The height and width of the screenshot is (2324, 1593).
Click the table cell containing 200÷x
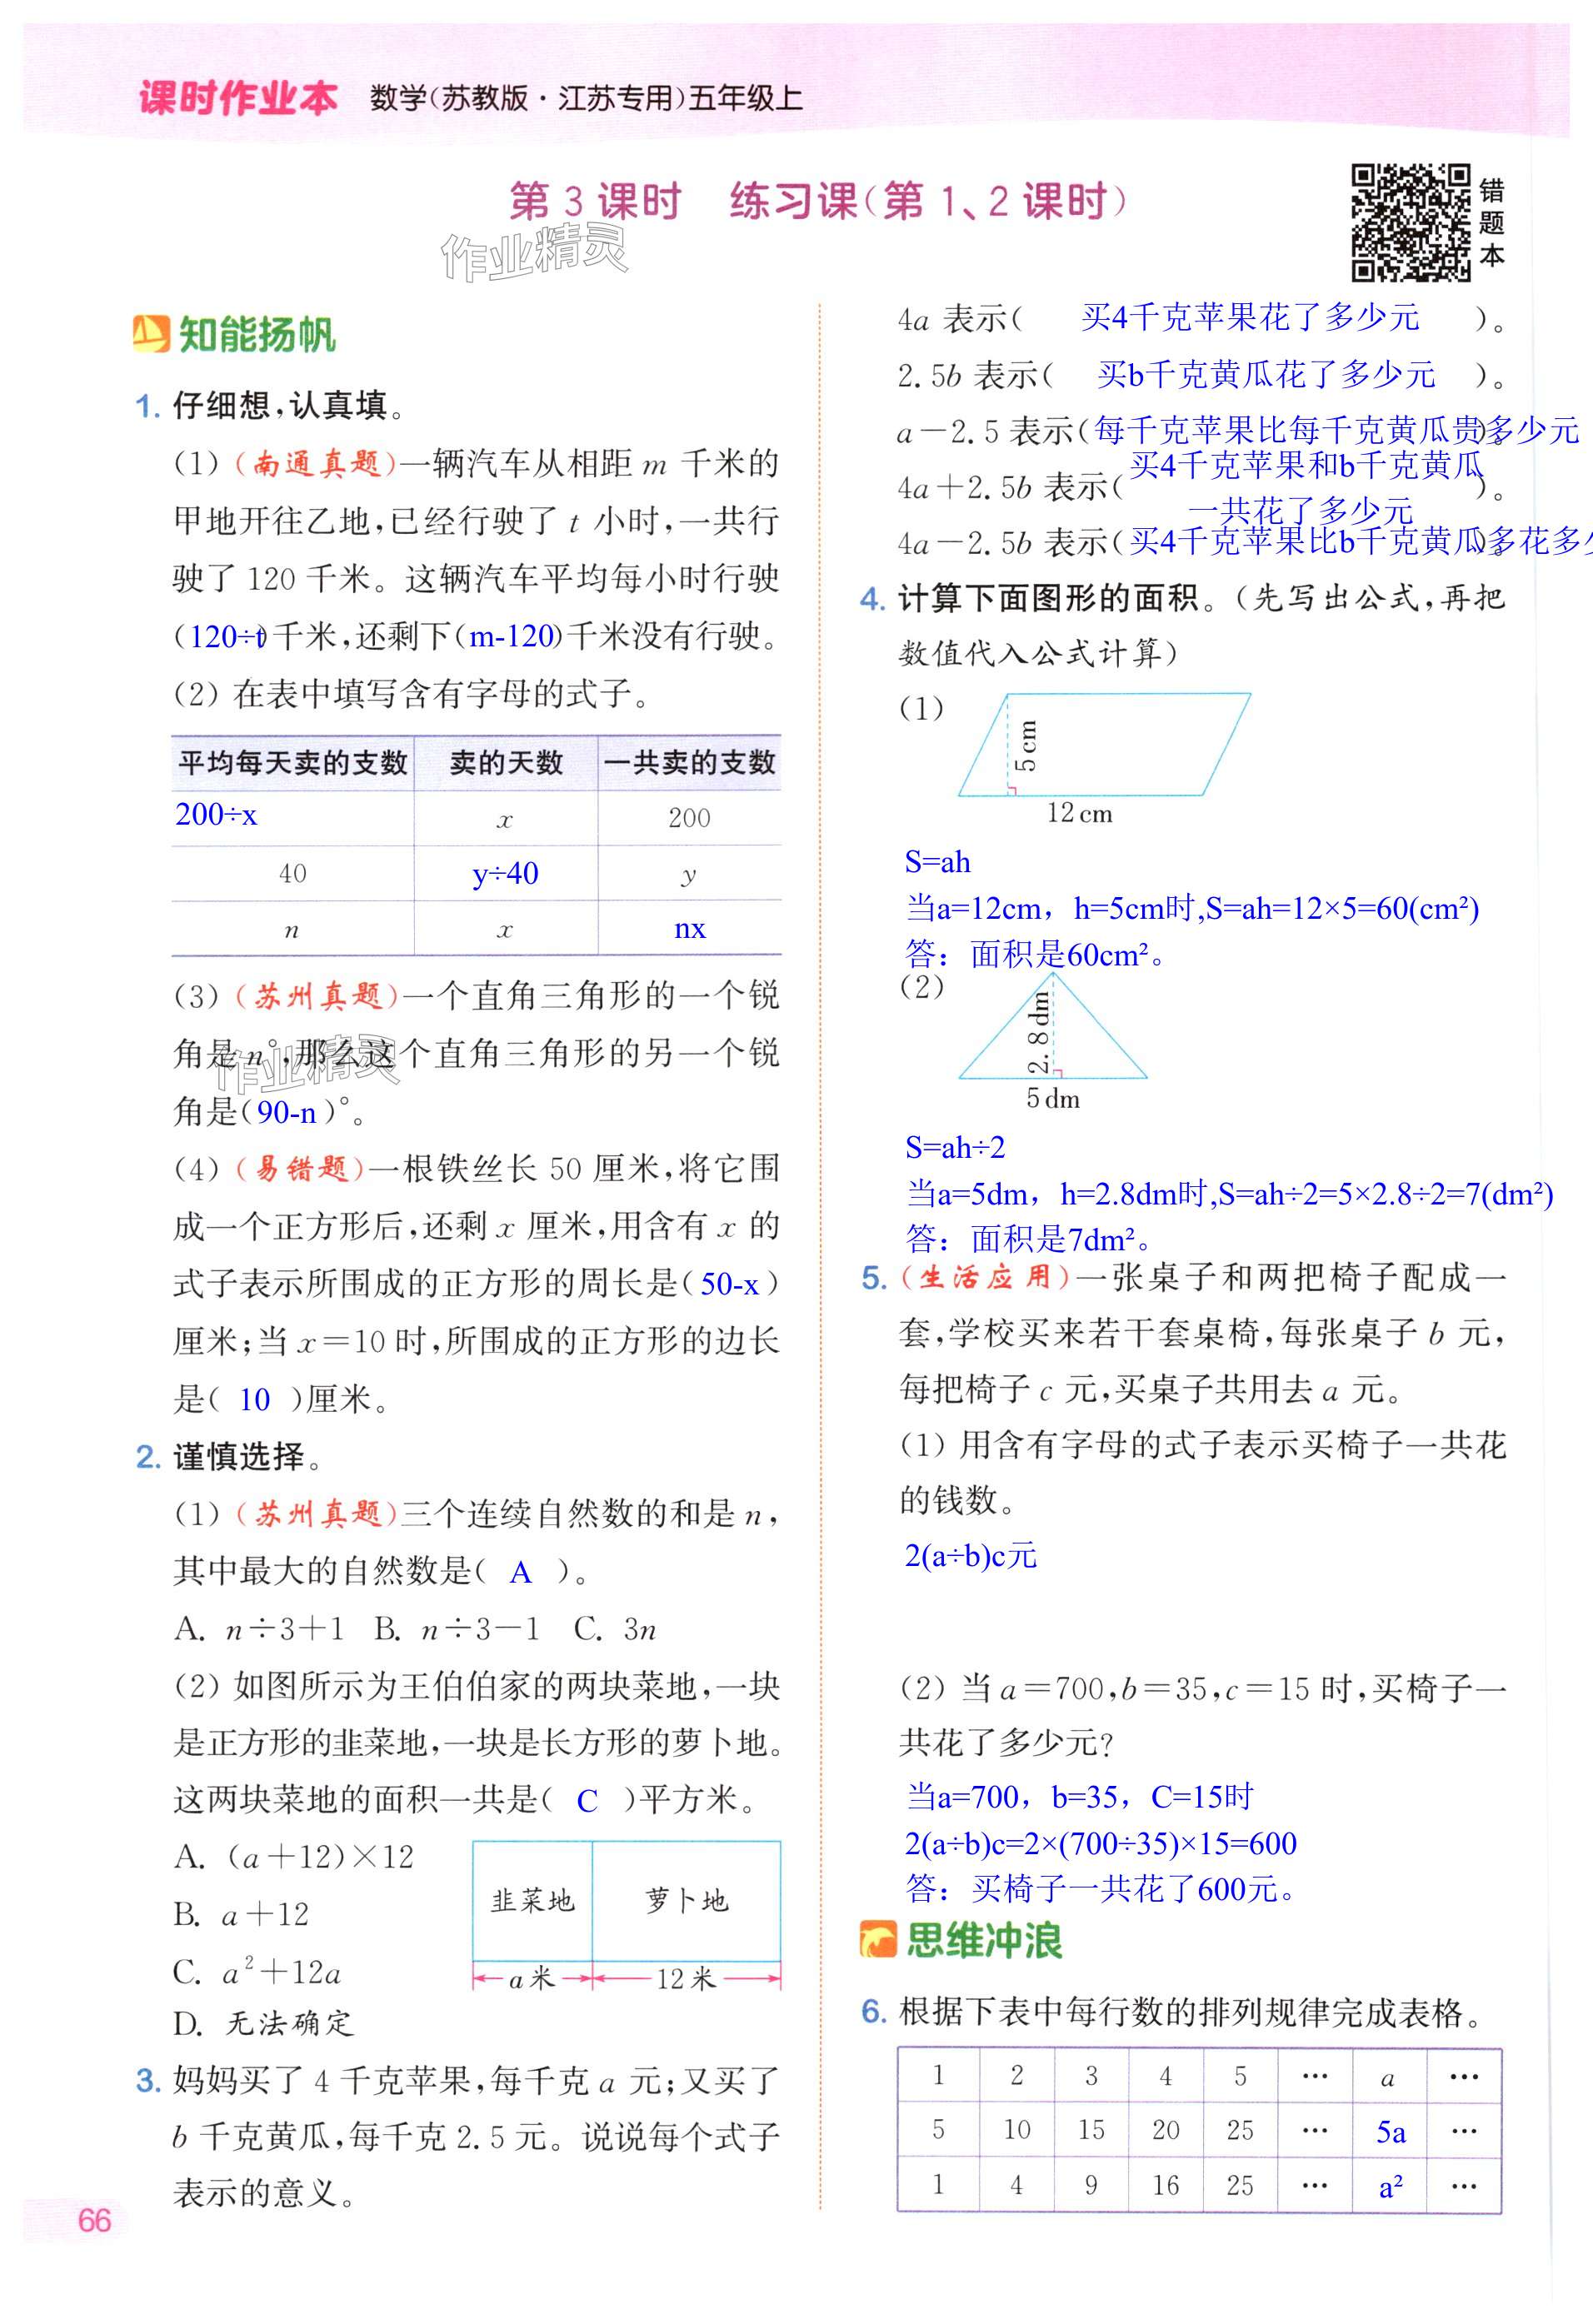pos(216,815)
